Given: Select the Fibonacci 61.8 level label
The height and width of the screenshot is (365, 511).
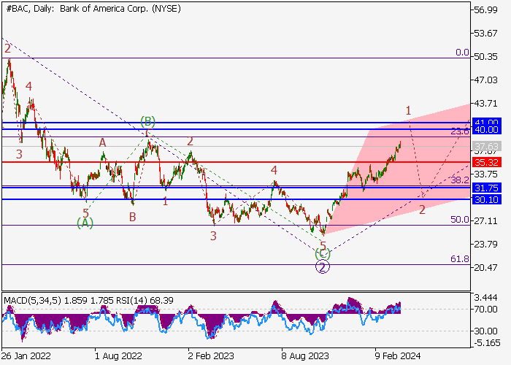Looking at the screenshot, I should tap(460, 259).
